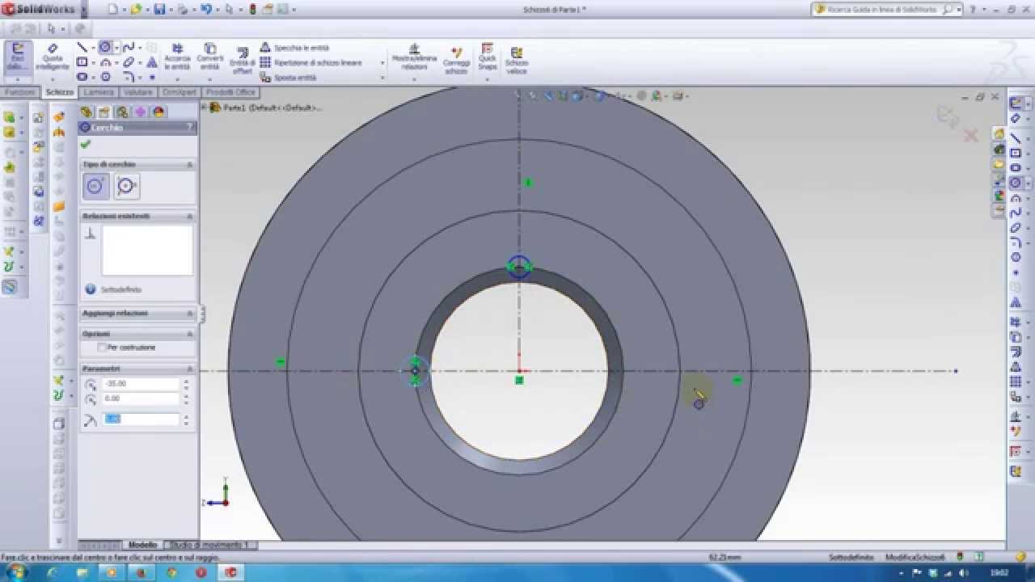Open PropertyManager tab icon
This screenshot has height=582, width=1035.
pos(104,112)
